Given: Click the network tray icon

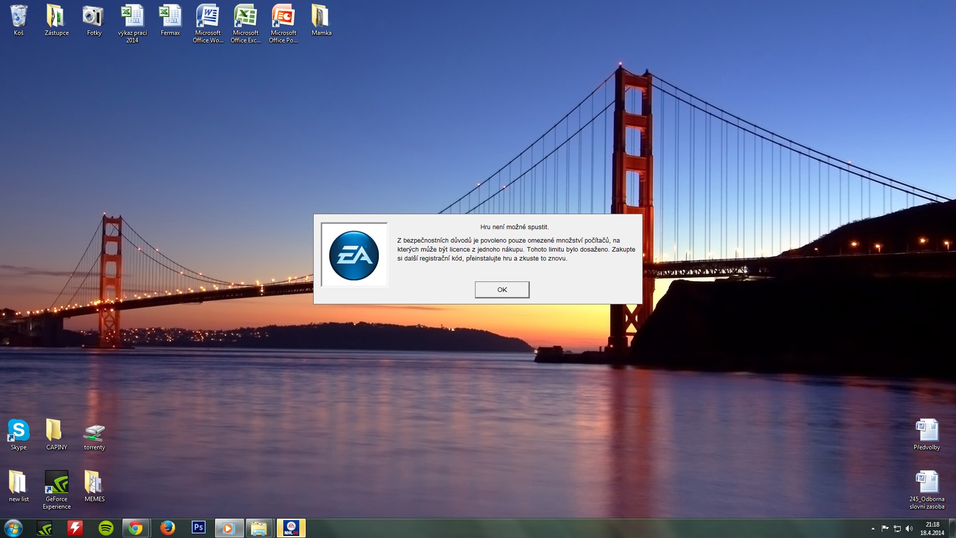Looking at the screenshot, I should (897, 529).
